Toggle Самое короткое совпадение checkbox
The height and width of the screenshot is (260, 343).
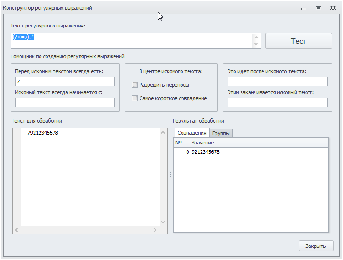[x=135, y=98]
